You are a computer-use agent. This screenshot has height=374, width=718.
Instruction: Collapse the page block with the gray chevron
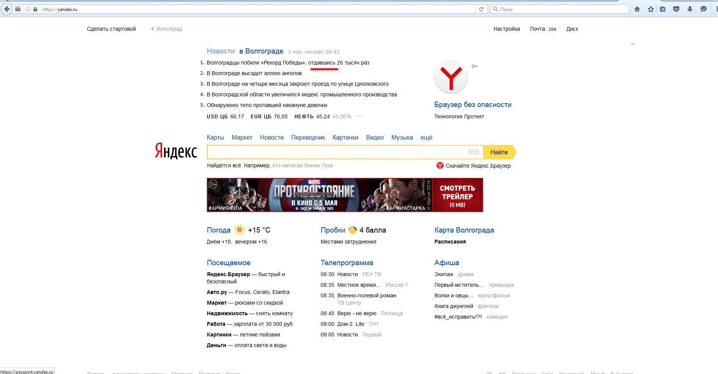[633, 44]
